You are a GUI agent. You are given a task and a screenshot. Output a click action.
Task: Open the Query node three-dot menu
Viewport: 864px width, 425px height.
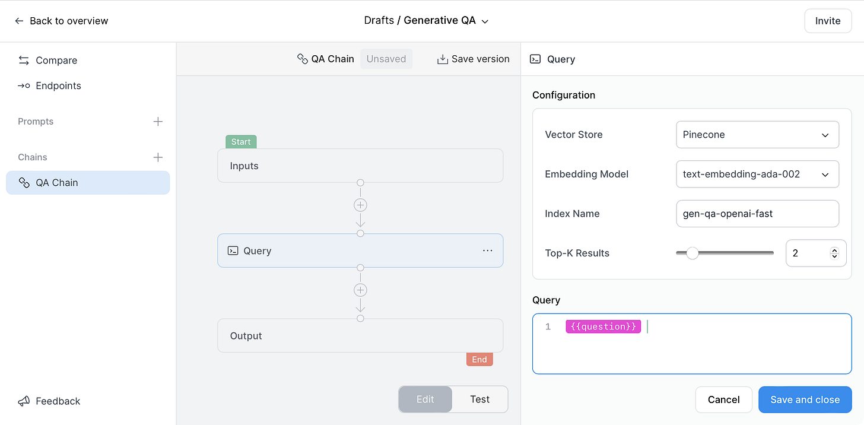[488, 250]
